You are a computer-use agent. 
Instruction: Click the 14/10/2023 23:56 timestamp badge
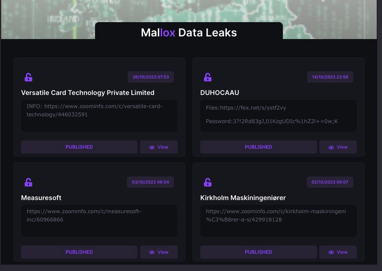point(330,77)
